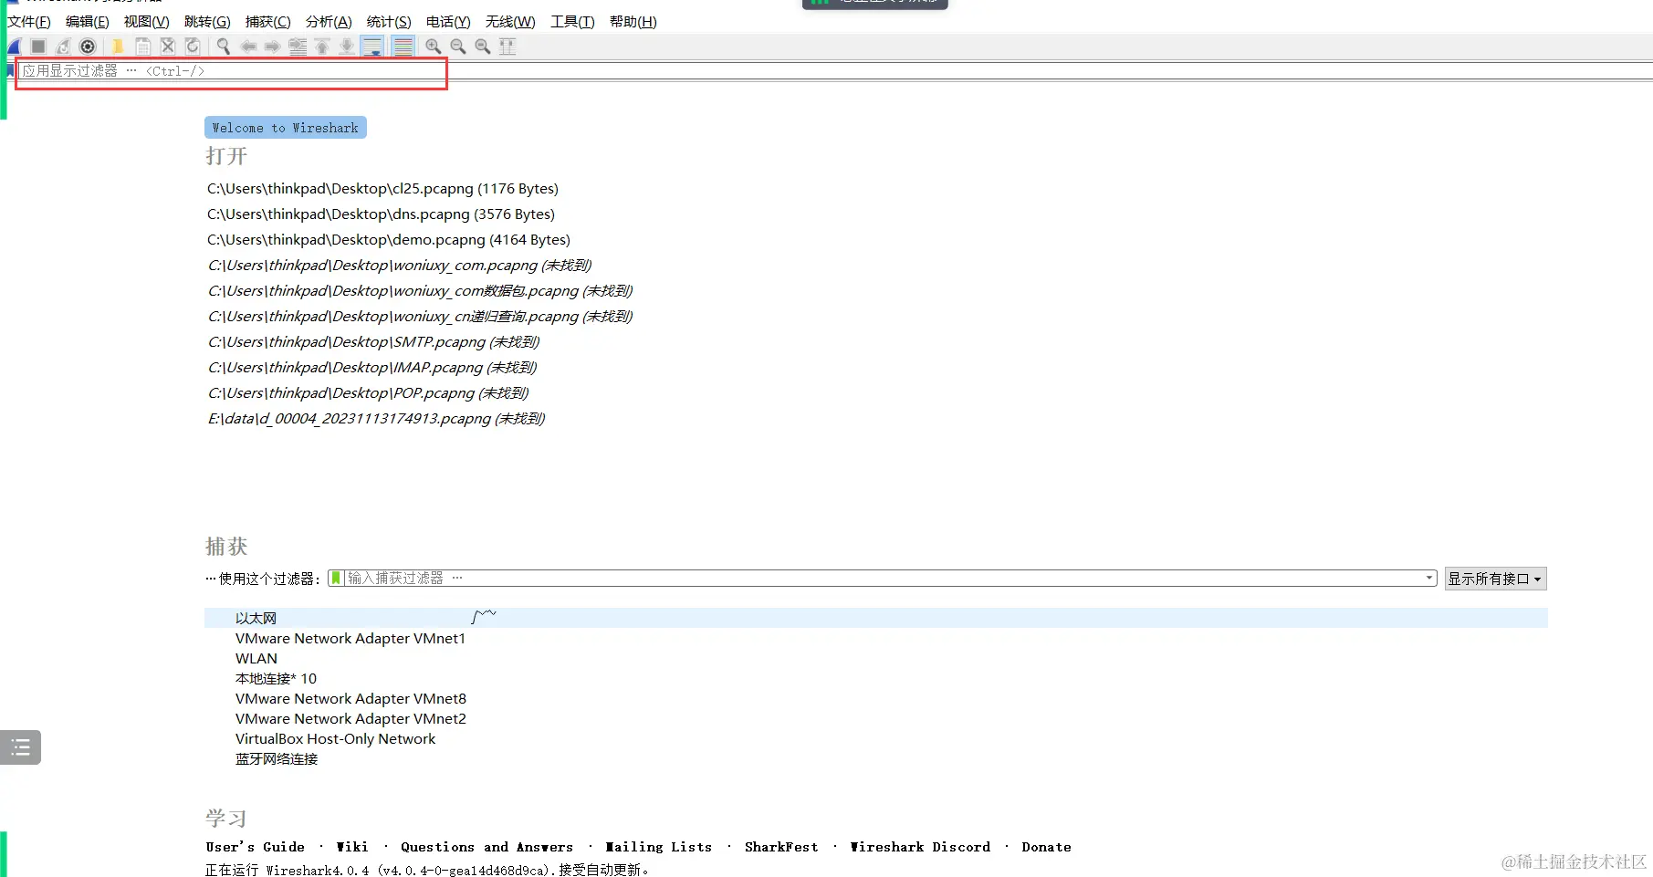
Task: Open recent file demo.pcapng
Action: click(x=388, y=240)
